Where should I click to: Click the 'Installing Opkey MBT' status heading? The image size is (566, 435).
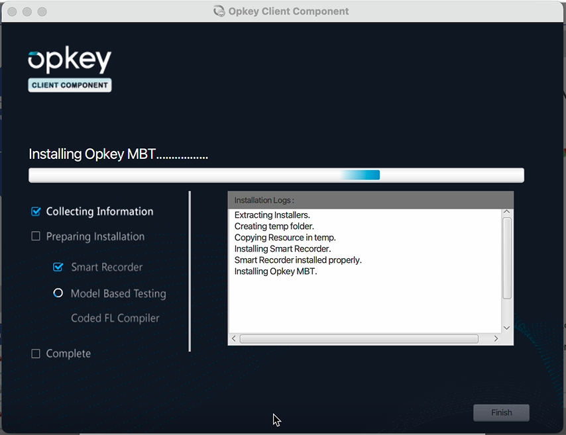(x=118, y=154)
